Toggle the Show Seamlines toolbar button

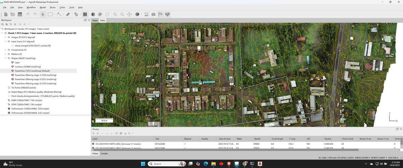(85, 14)
